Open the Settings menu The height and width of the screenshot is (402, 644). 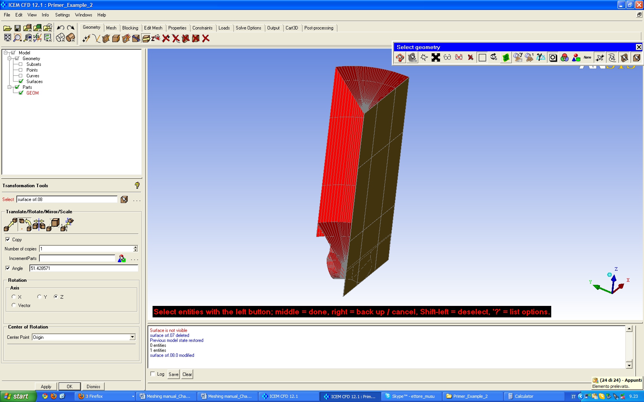[x=62, y=15]
